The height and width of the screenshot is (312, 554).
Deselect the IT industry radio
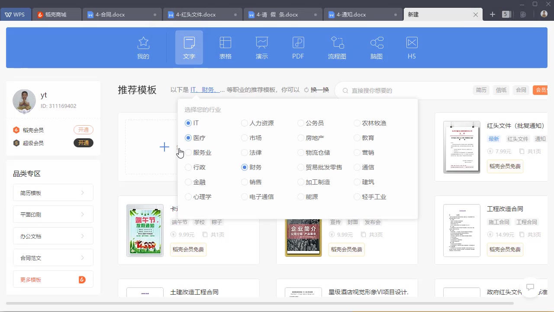188,123
